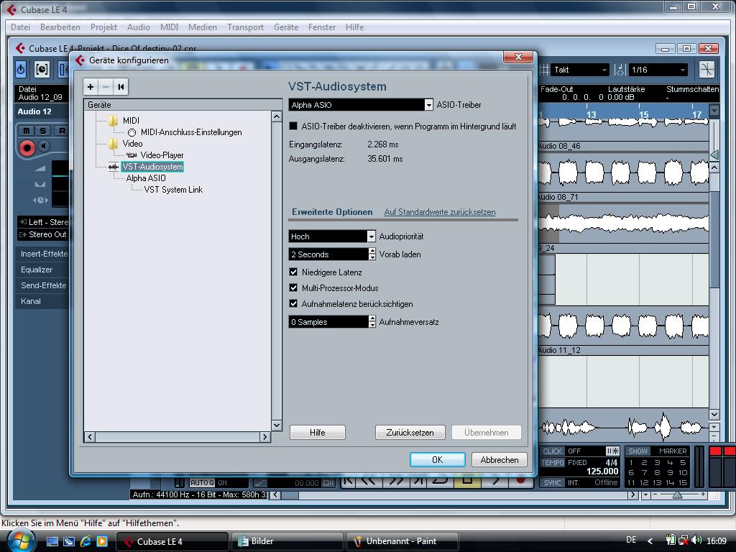
Task: Click the add device plus icon
Action: pos(91,87)
